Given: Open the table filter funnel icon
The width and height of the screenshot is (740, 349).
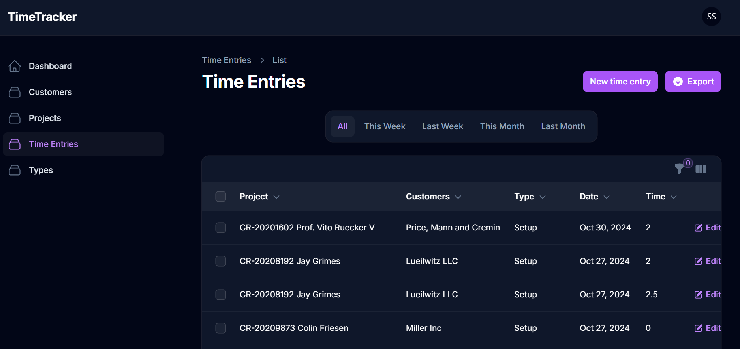Looking at the screenshot, I should (679, 169).
